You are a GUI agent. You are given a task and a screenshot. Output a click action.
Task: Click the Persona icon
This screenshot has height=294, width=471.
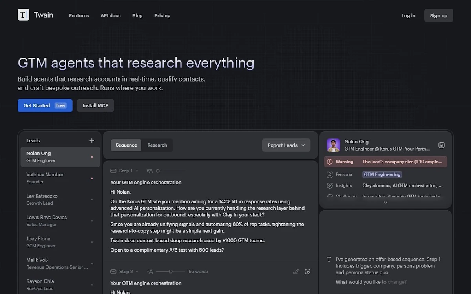coord(329,174)
